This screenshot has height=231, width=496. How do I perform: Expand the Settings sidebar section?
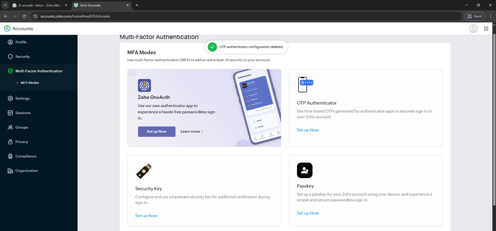tap(22, 98)
